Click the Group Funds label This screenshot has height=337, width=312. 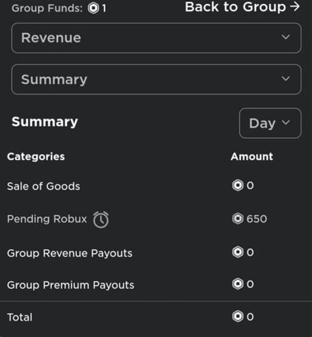[47, 9]
